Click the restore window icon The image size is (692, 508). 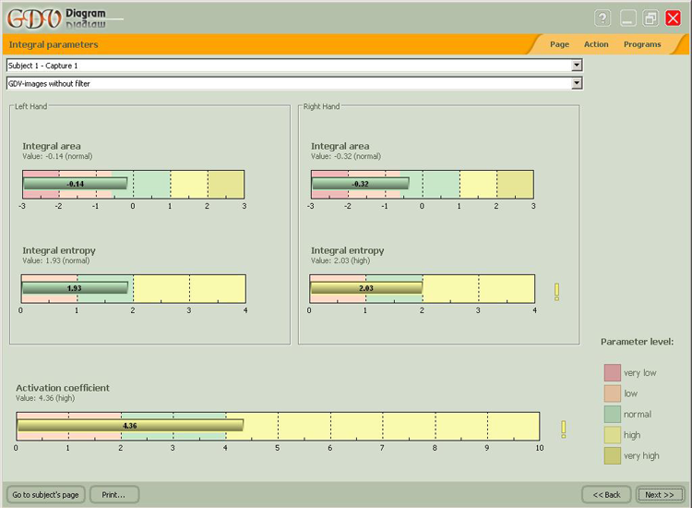tap(651, 18)
